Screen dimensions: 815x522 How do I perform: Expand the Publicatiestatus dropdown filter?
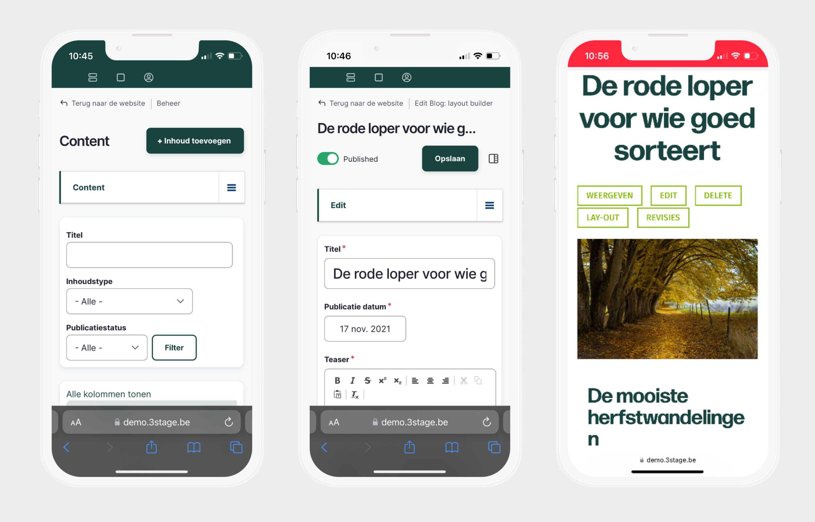(107, 346)
